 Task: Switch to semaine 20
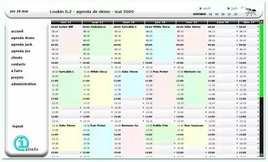(x=223, y=14)
